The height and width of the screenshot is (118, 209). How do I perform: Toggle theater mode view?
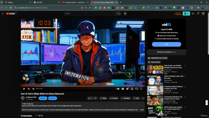pyautogui.click(x=137, y=89)
